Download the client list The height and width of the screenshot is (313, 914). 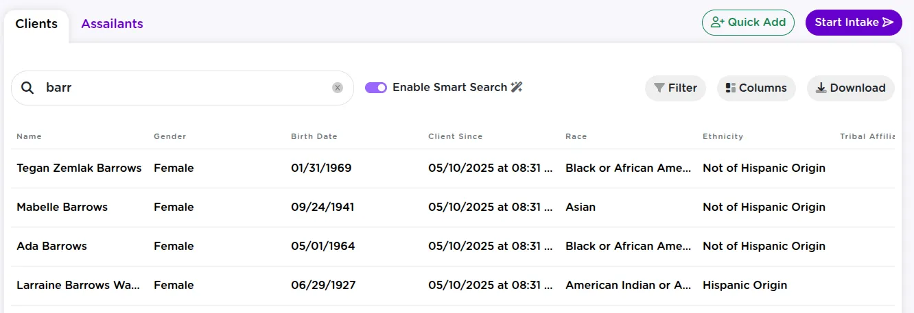point(850,88)
